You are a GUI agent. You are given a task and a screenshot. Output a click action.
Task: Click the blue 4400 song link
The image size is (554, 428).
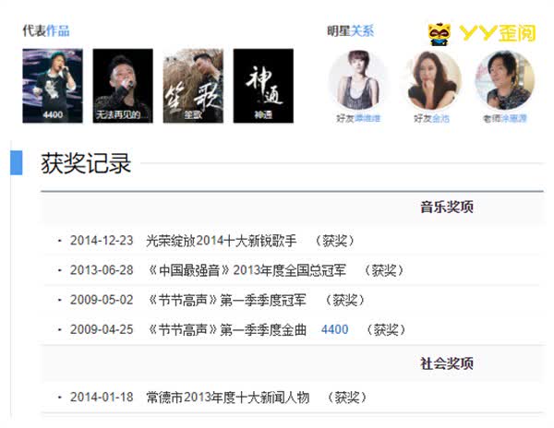334,329
